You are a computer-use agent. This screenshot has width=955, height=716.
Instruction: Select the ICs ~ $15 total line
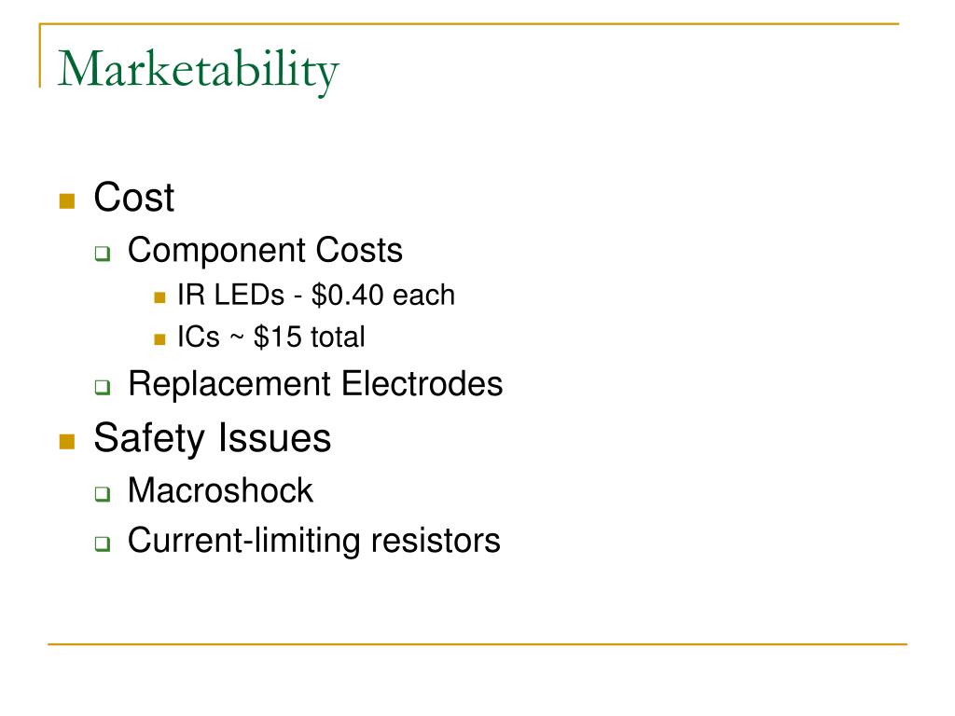pos(271,337)
